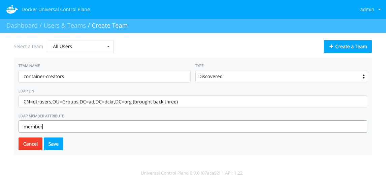The image size is (386, 184).
Task: Click the Select a team label
Action: [x=28, y=47]
